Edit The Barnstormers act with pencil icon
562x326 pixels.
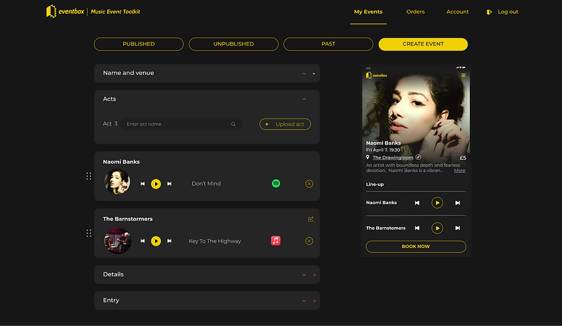click(311, 219)
